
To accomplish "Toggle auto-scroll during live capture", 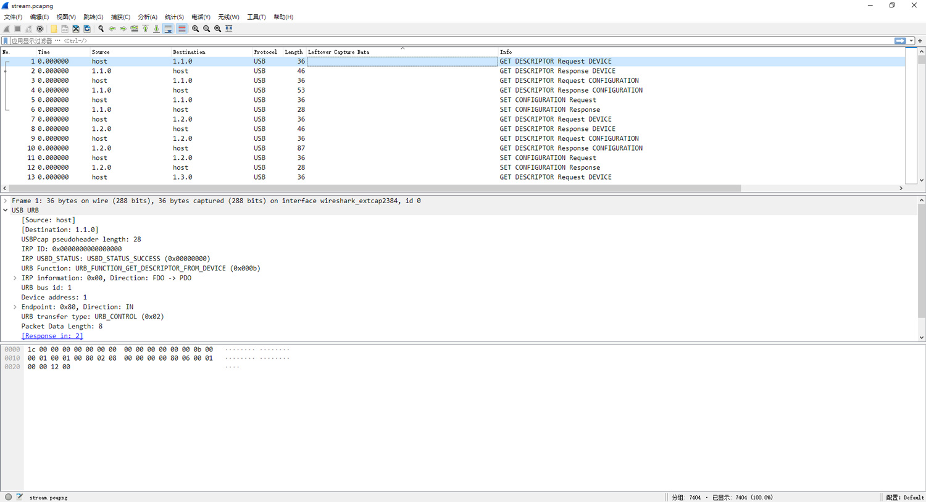I will (x=168, y=28).
